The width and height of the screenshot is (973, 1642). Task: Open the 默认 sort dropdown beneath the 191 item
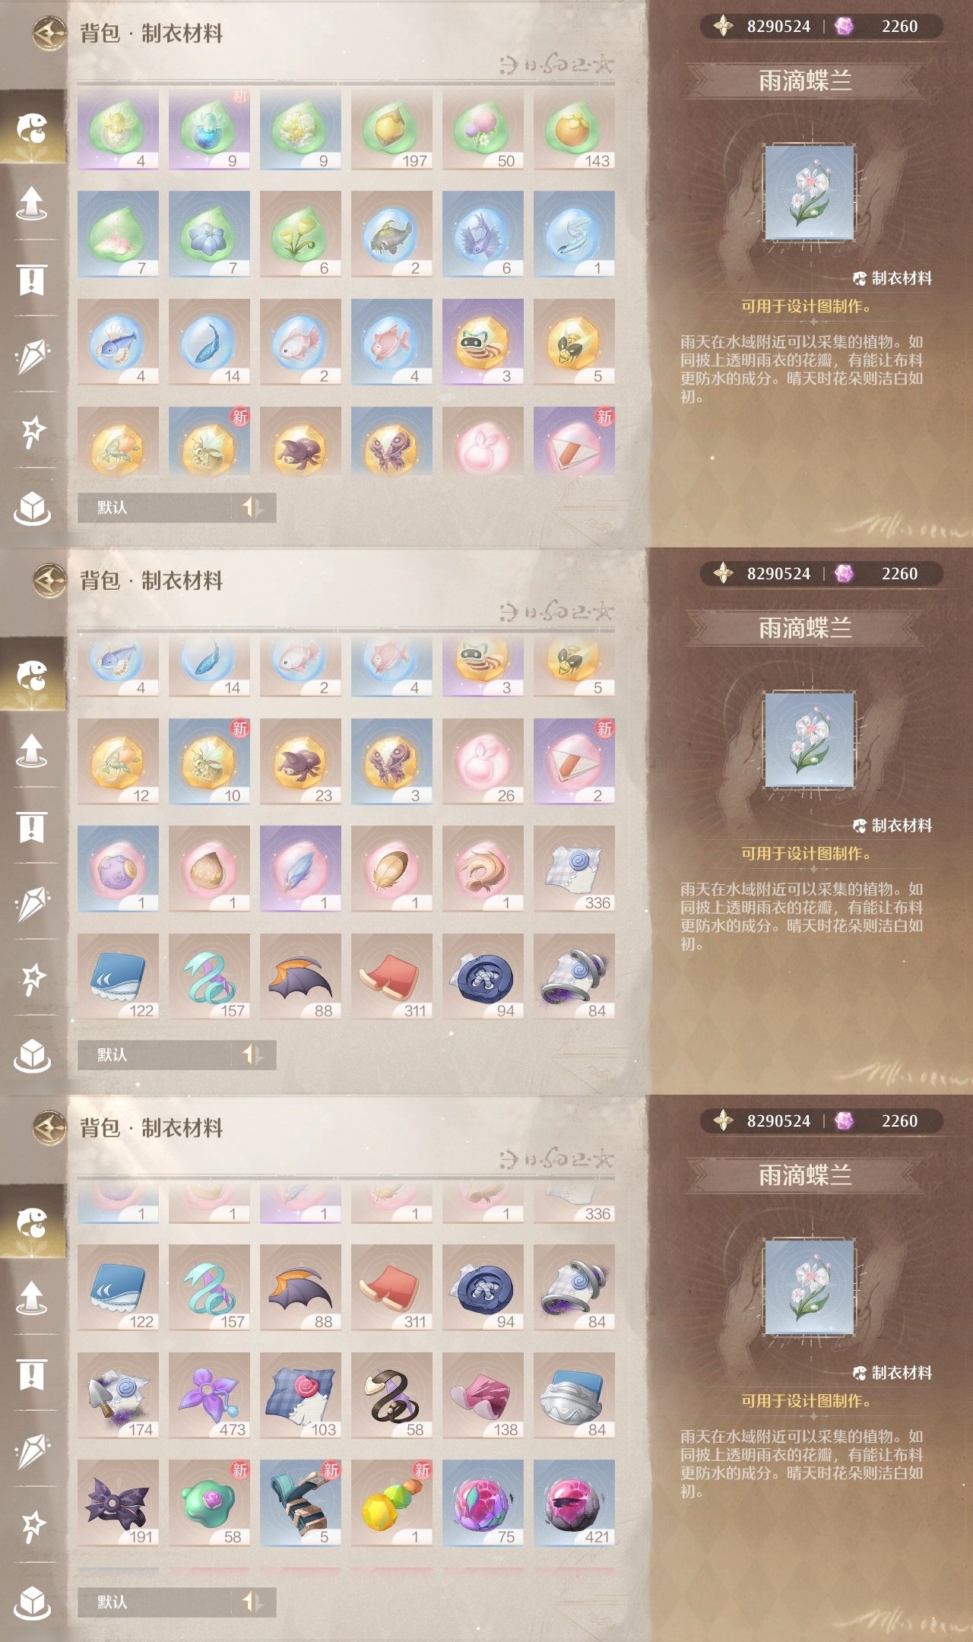tap(155, 1602)
